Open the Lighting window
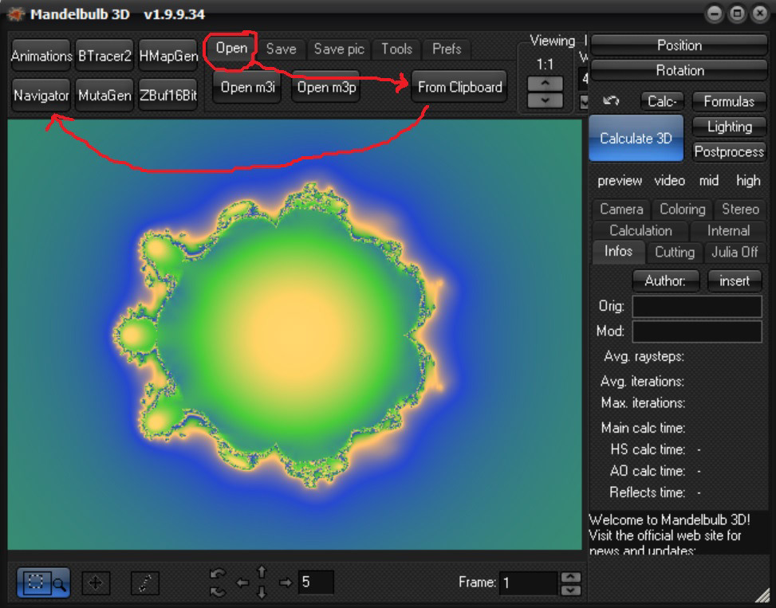The width and height of the screenshot is (776, 608). tap(729, 127)
